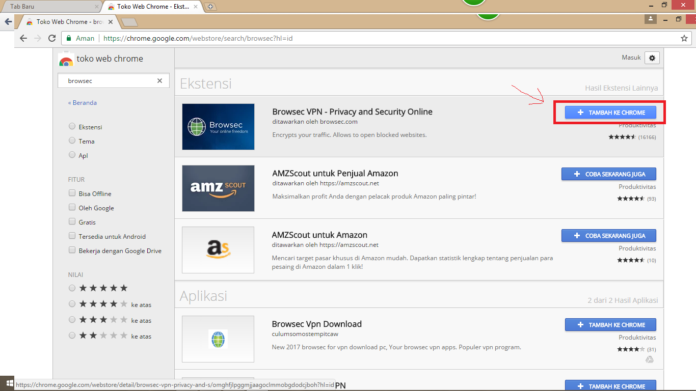The image size is (696, 391).
Task: Go forward using the toolbar forward arrow
Action: (x=37, y=38)
